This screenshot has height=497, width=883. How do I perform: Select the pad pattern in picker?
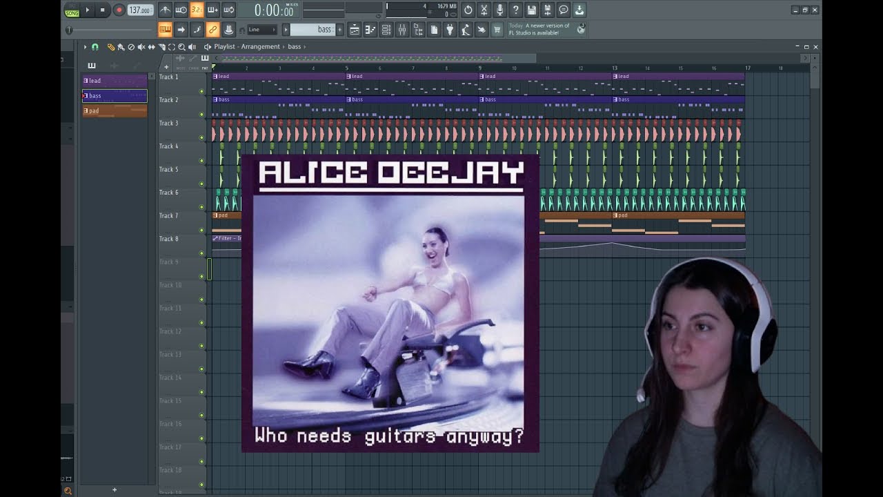point(115,110)
